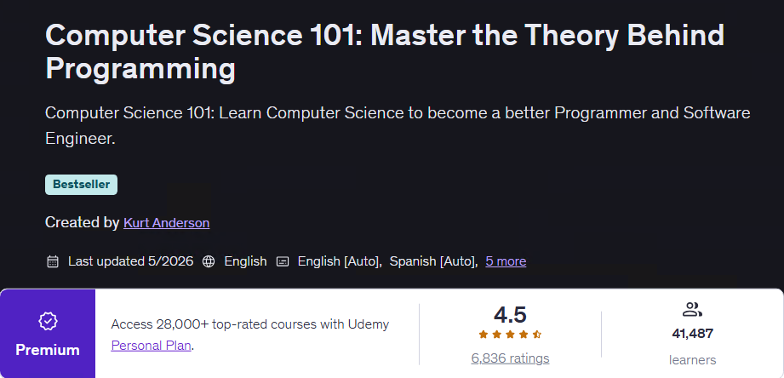The image size is (784, 378).
Task: Click the closed captions subtitle icon
Action: (283, 261)
